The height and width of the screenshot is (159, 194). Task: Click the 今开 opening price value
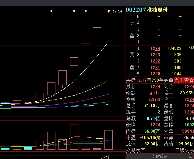pyautogui.click(x=189, y=99)
